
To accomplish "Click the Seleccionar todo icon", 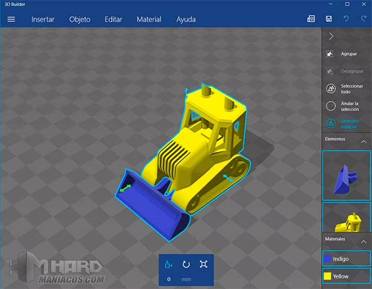I will tap(330, 89).
